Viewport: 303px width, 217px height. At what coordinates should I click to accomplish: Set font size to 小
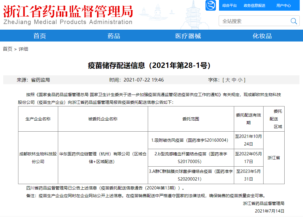point(240,80)
